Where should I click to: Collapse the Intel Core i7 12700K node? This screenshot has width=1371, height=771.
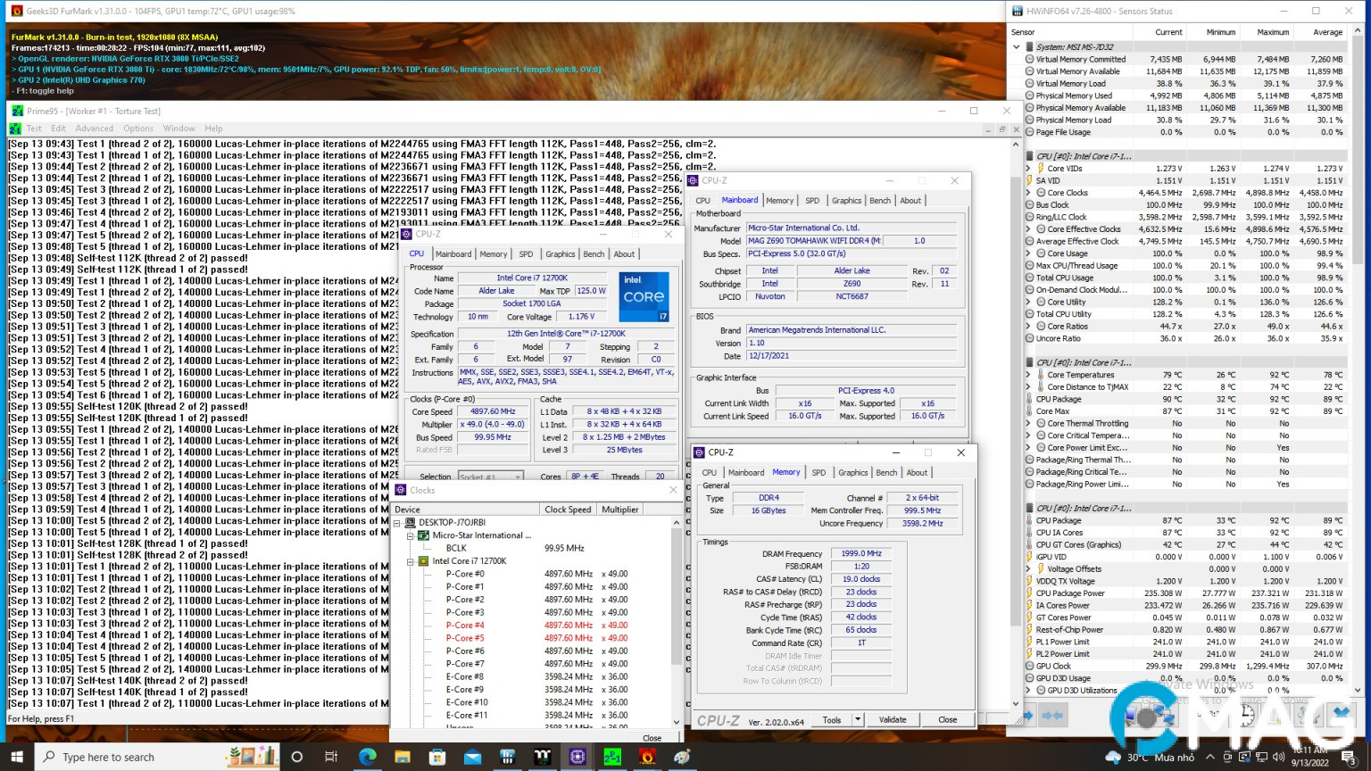coord(411,561)
